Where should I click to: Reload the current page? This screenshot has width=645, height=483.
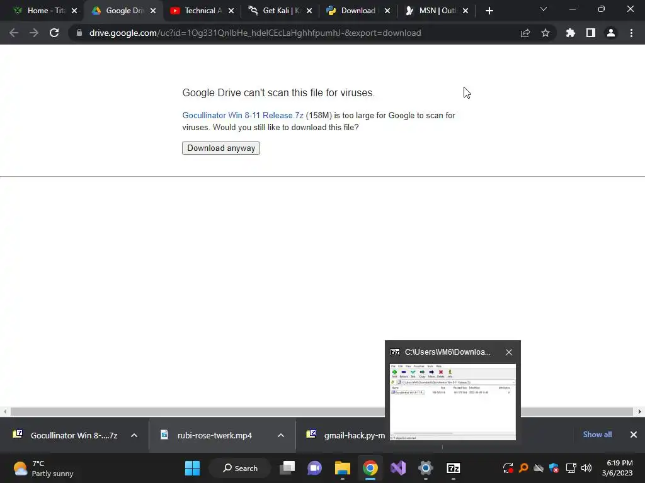pyautogui.click(x=54, y=33)
